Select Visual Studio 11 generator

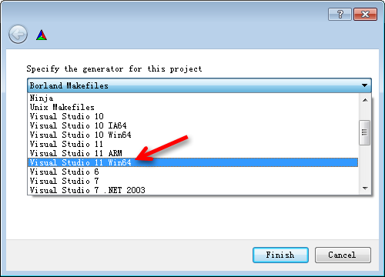pos(192,144)
